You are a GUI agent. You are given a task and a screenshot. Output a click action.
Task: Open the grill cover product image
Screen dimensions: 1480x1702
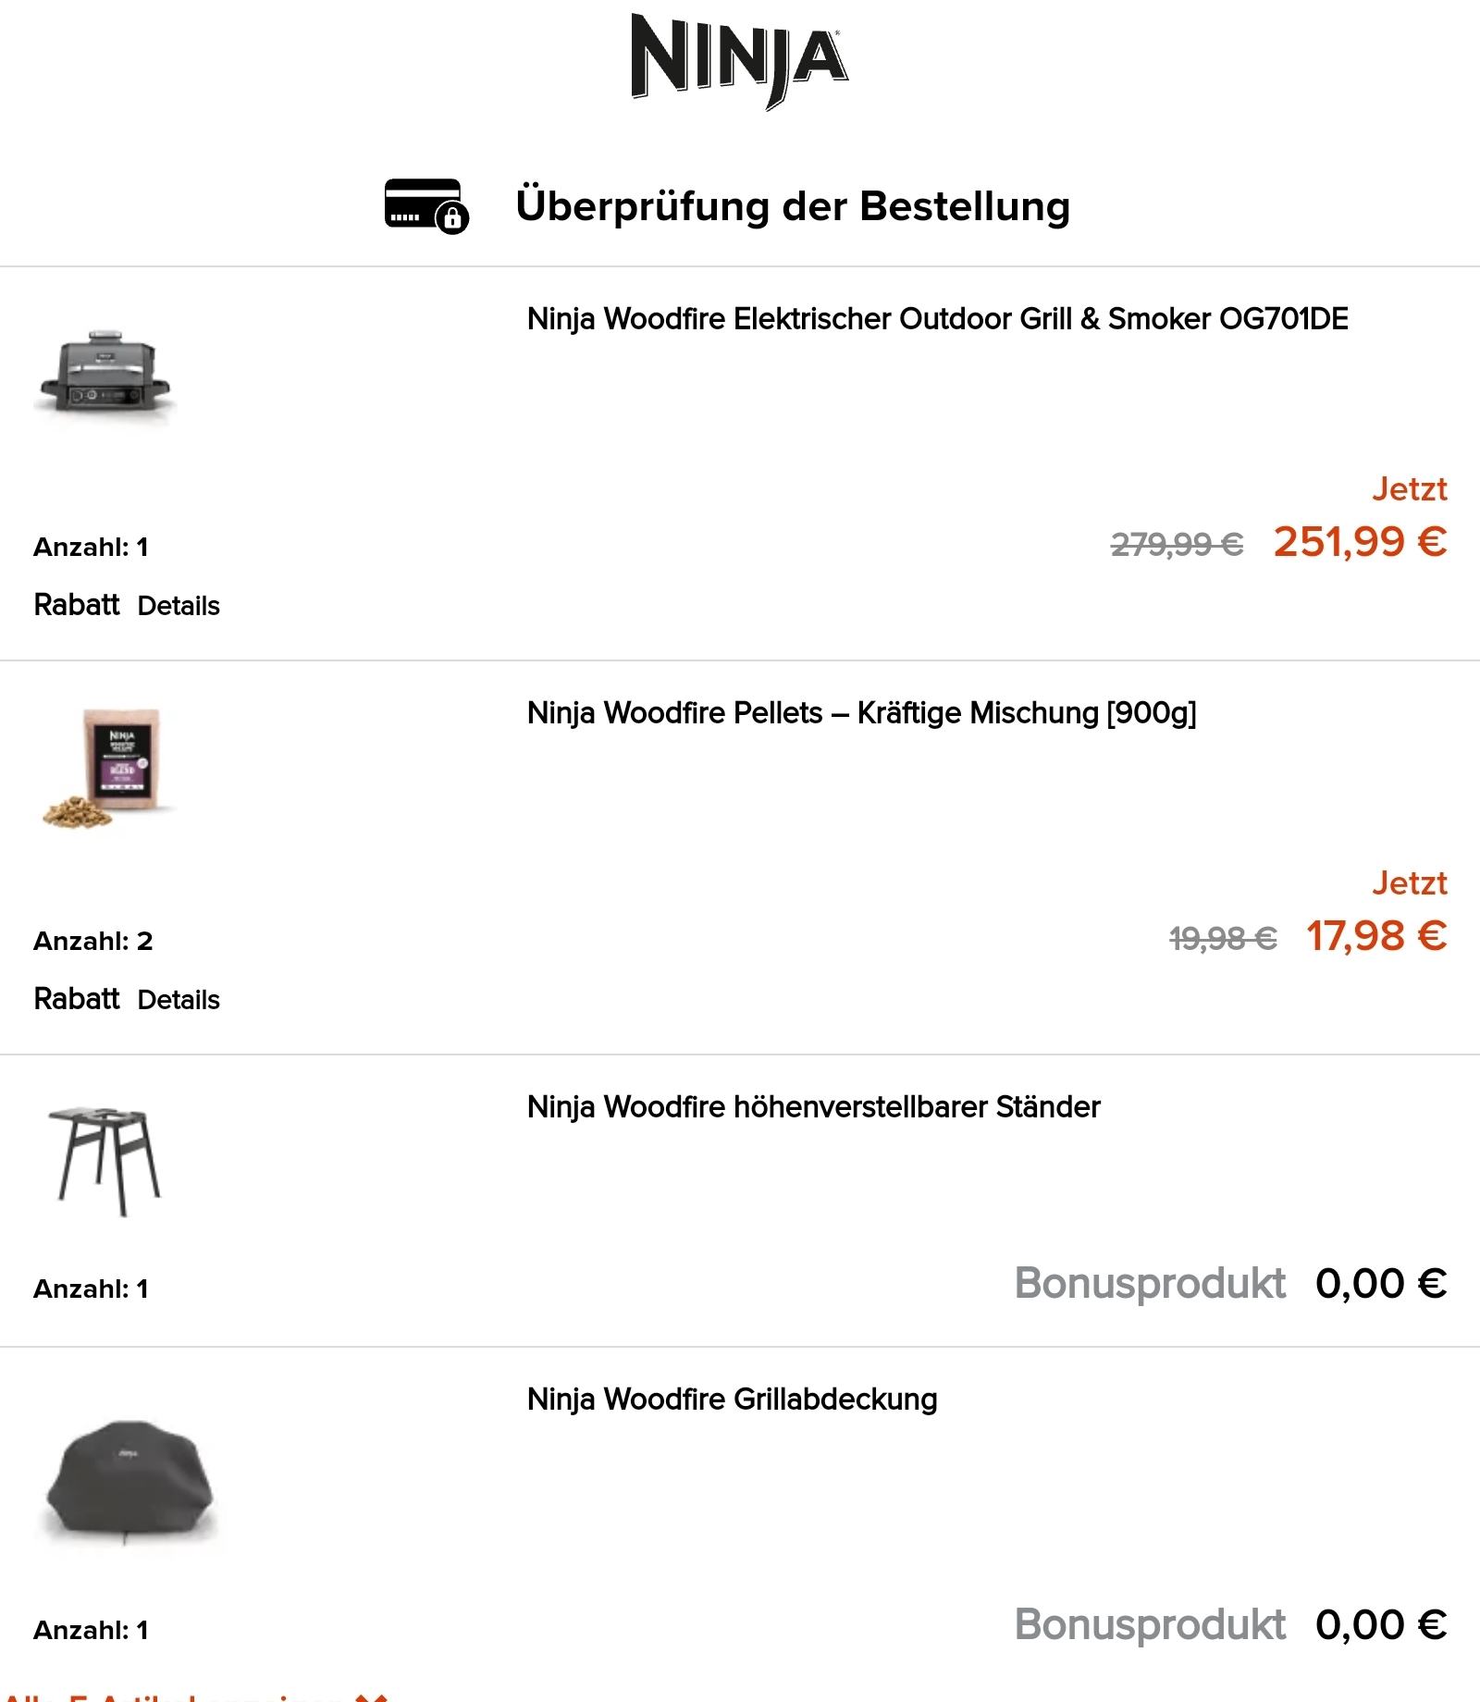(129, 1480)
